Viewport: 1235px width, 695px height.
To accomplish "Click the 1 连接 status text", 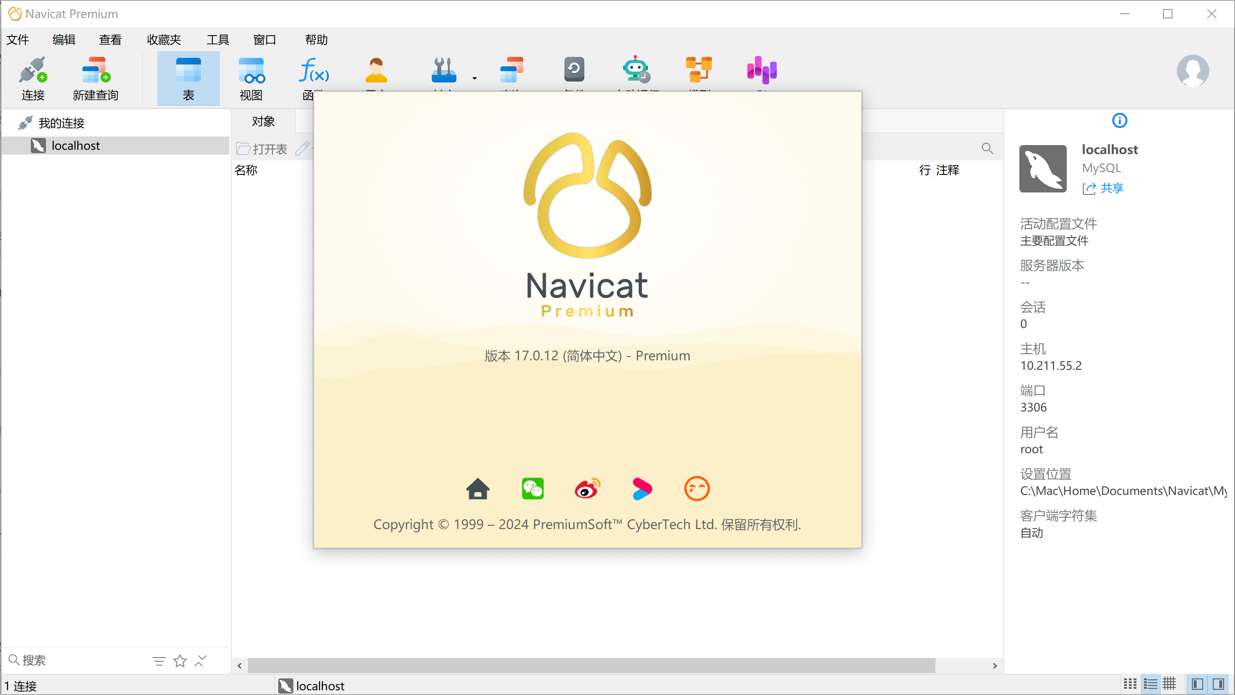I will click(21, 686).
